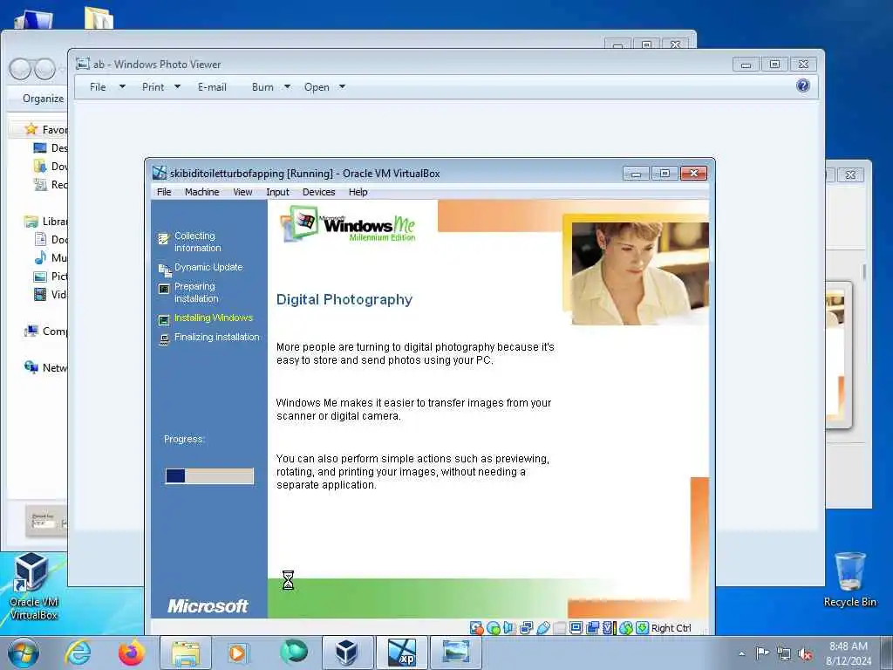Select Computer in Explorer sidebar

(x=46, y=331)
